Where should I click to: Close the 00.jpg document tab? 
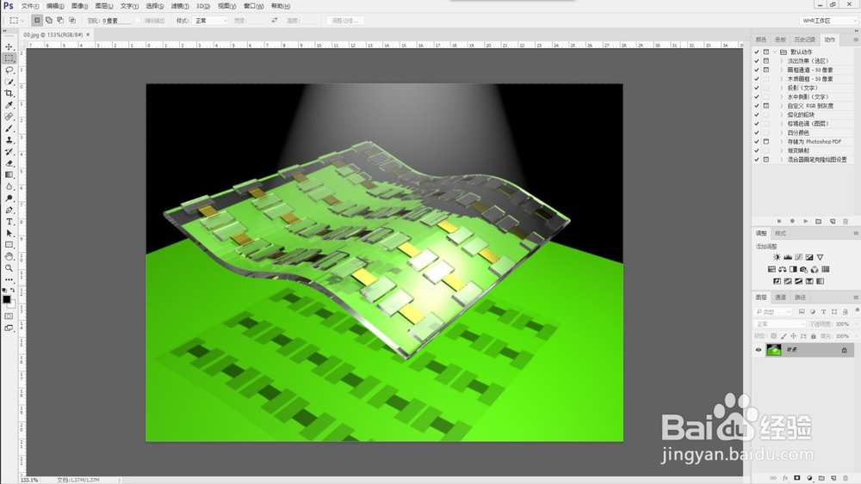[x=88, y=34]
